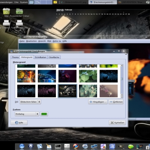Click day 26 in the desktop calendar
The width and height of the screenshot is (150, 150).
123,14
